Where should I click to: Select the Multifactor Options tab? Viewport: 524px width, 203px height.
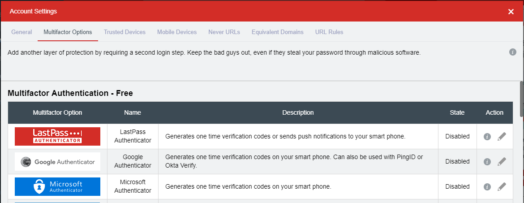68,32
